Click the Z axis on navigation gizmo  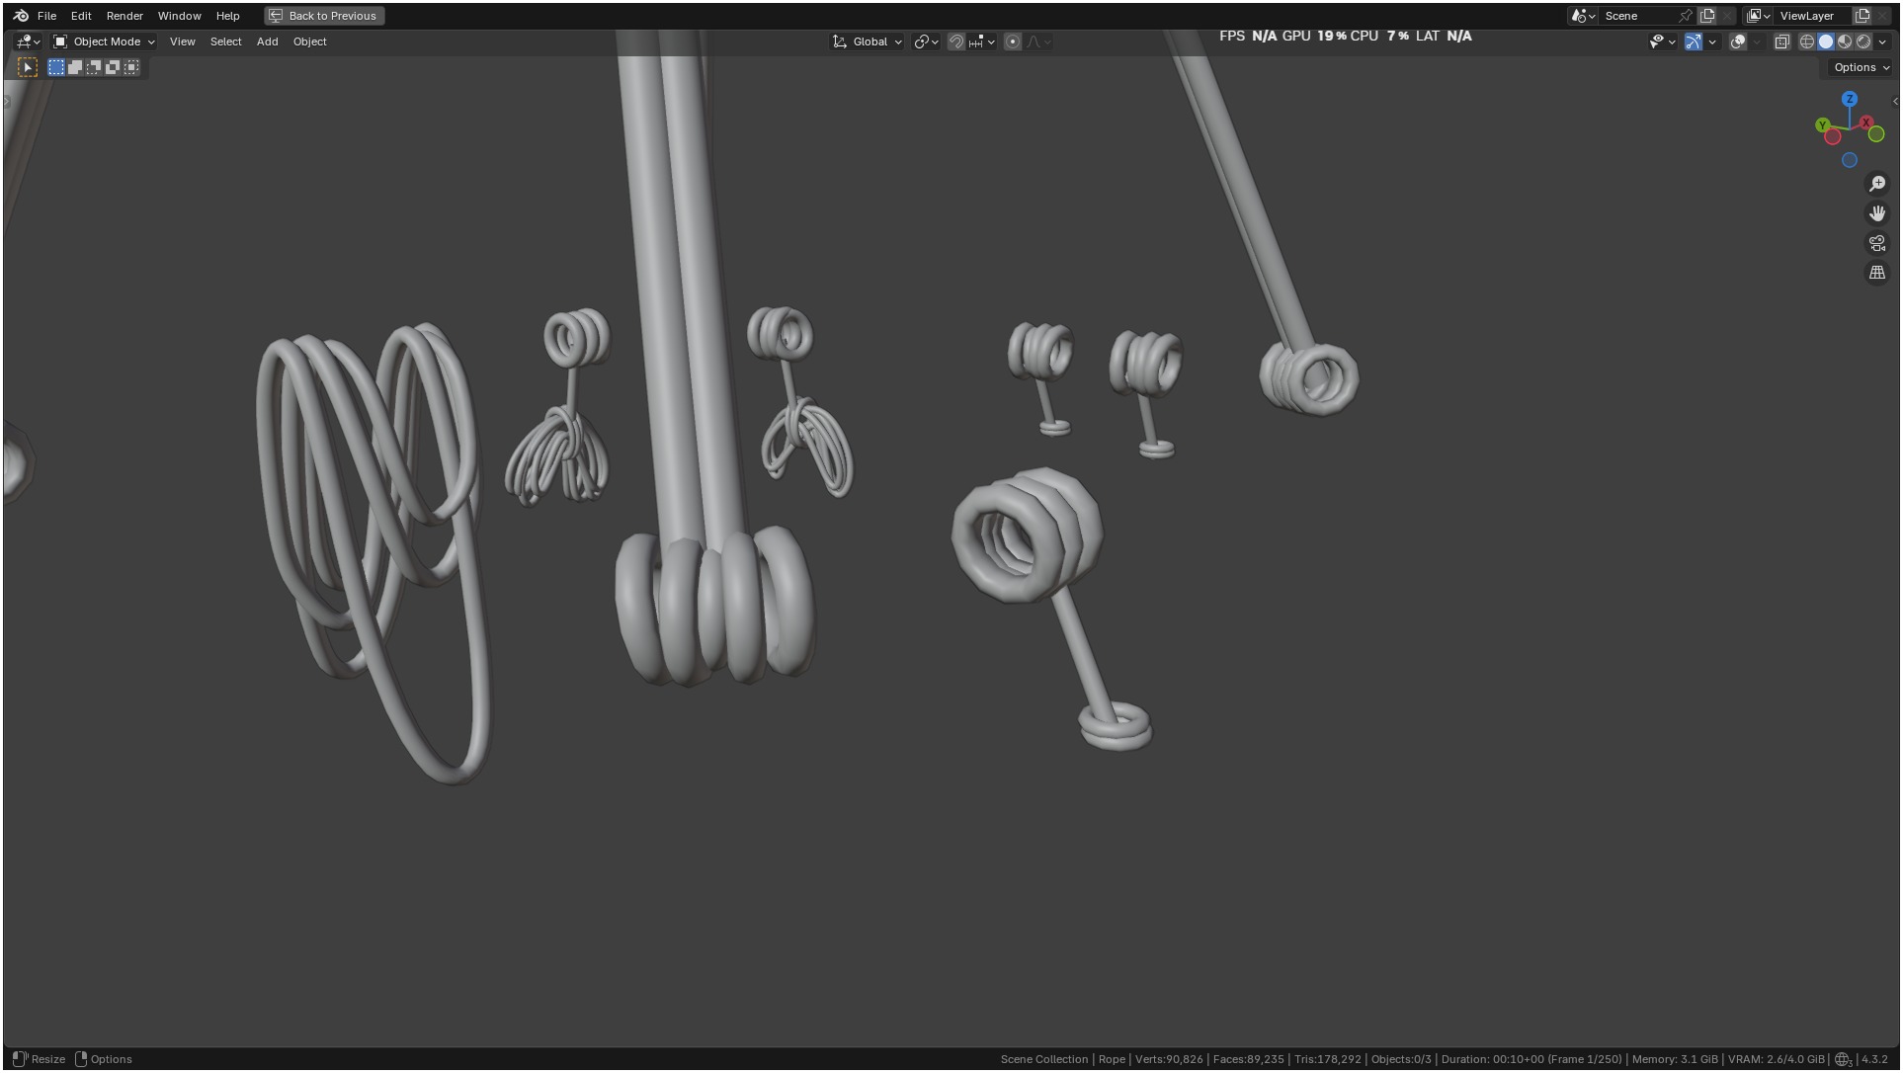(1850, 99)
